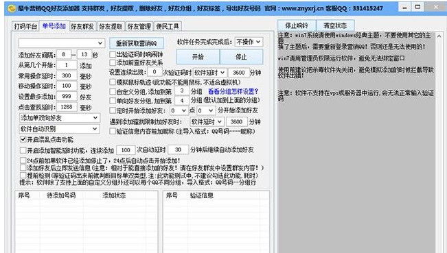Click the minimum interval field showing 8
447x253 pixels.
[x=64, y=54]
